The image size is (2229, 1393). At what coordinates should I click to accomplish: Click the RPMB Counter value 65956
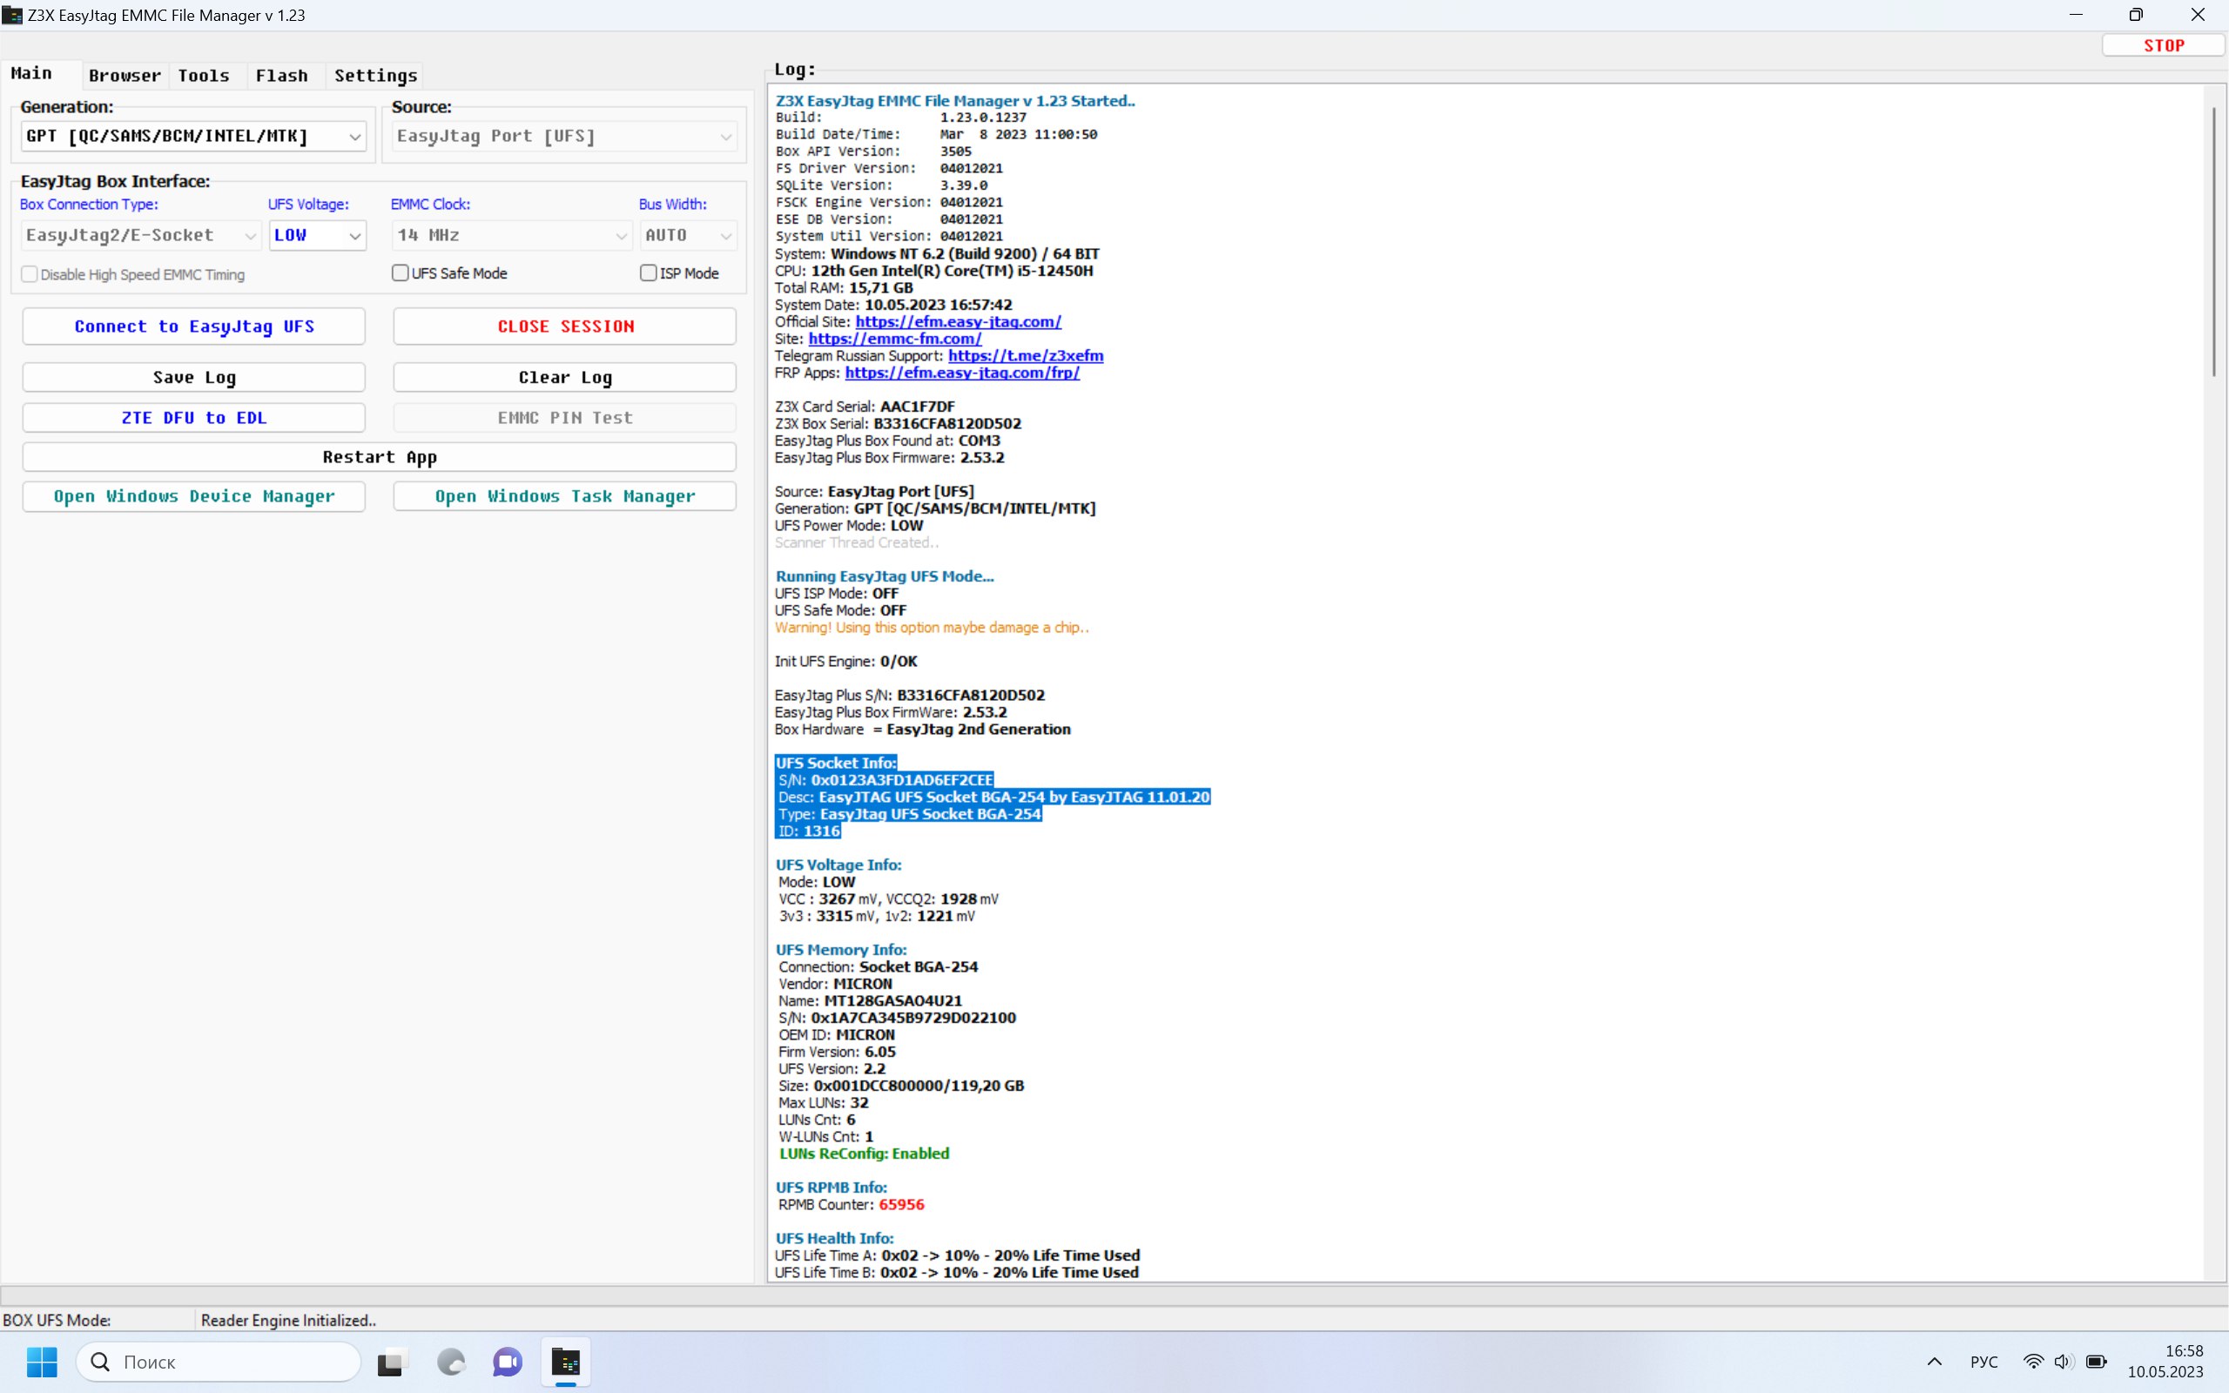click(x=901, y=1204)
